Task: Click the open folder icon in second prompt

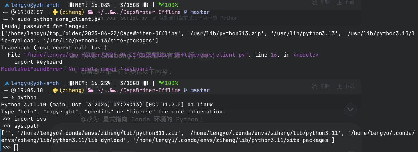Action: point(91,90)
